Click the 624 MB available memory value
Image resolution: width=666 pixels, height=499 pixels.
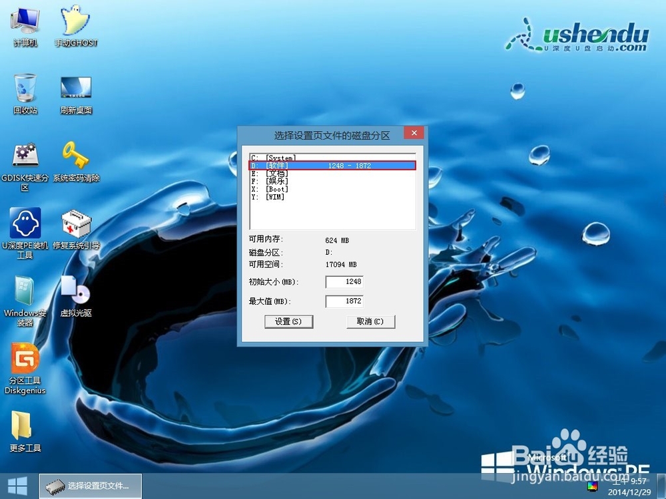coord(337,240)
